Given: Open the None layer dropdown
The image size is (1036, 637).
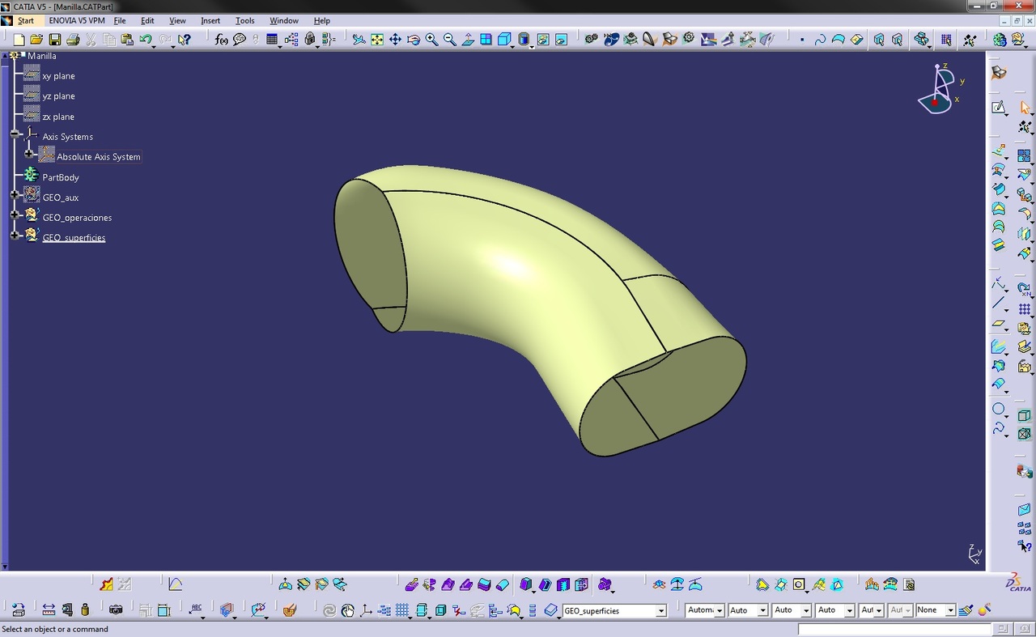Looking at the screenshot, I should click(950, 611).
